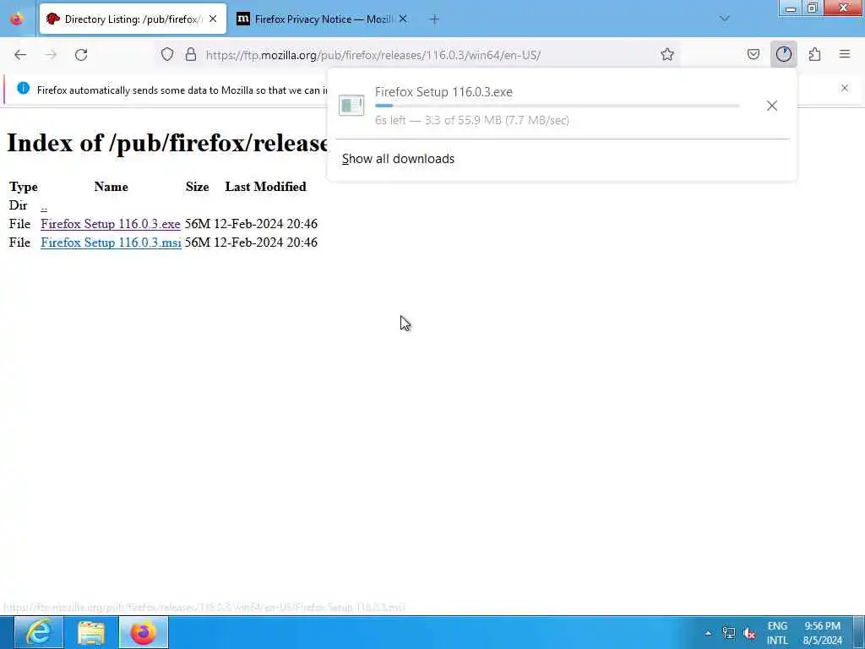Click the Firefox View icon
The width and height of the screenshot is (865, 649).
17,19
